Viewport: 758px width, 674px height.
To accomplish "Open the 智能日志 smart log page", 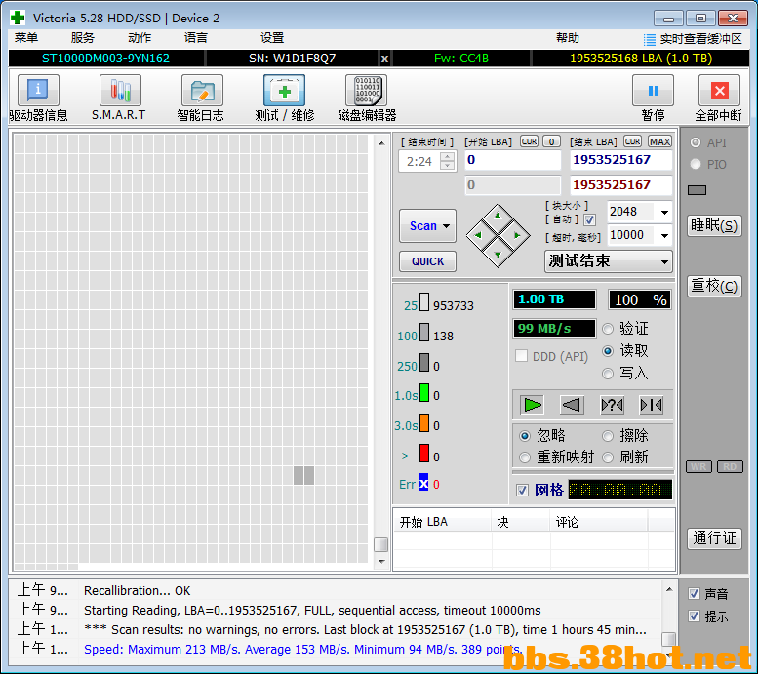I will 202,91.
